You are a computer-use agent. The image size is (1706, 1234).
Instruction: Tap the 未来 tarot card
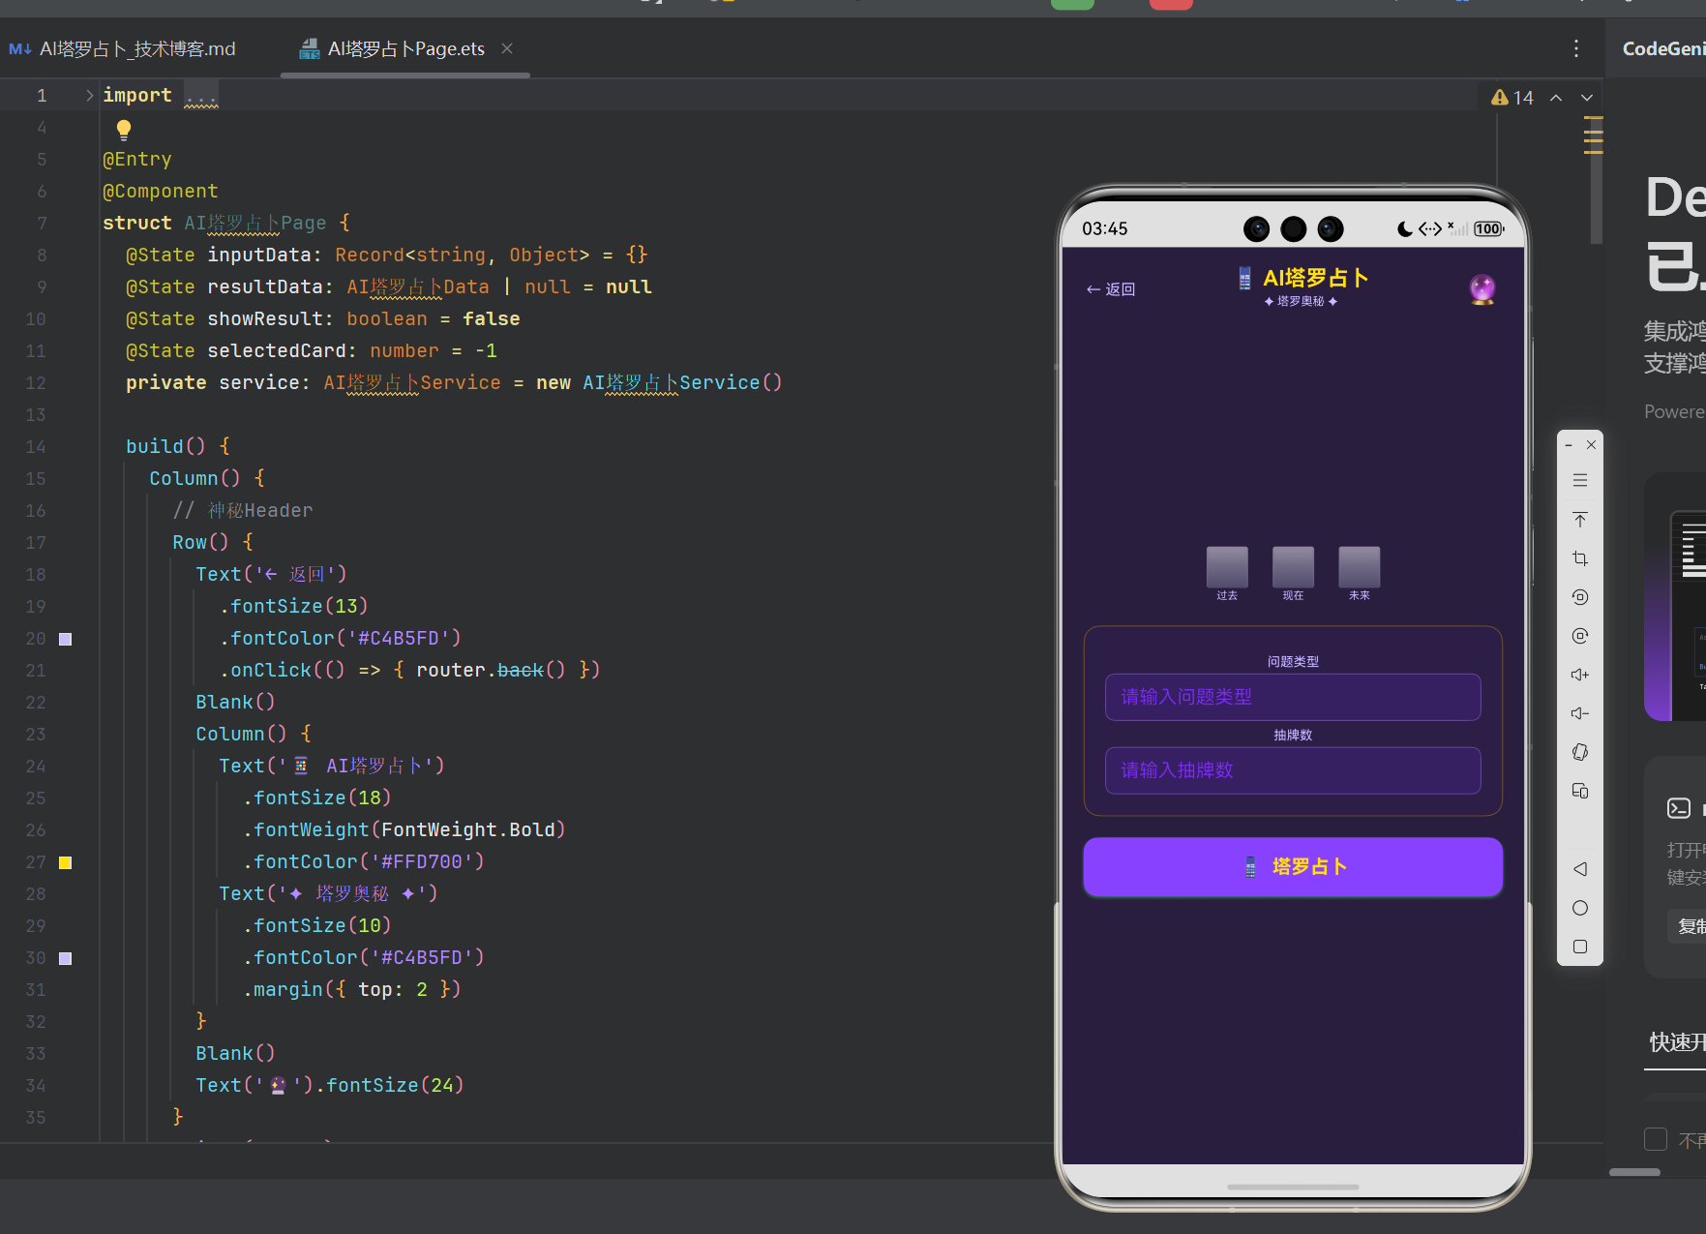(x=1359, y=567)
